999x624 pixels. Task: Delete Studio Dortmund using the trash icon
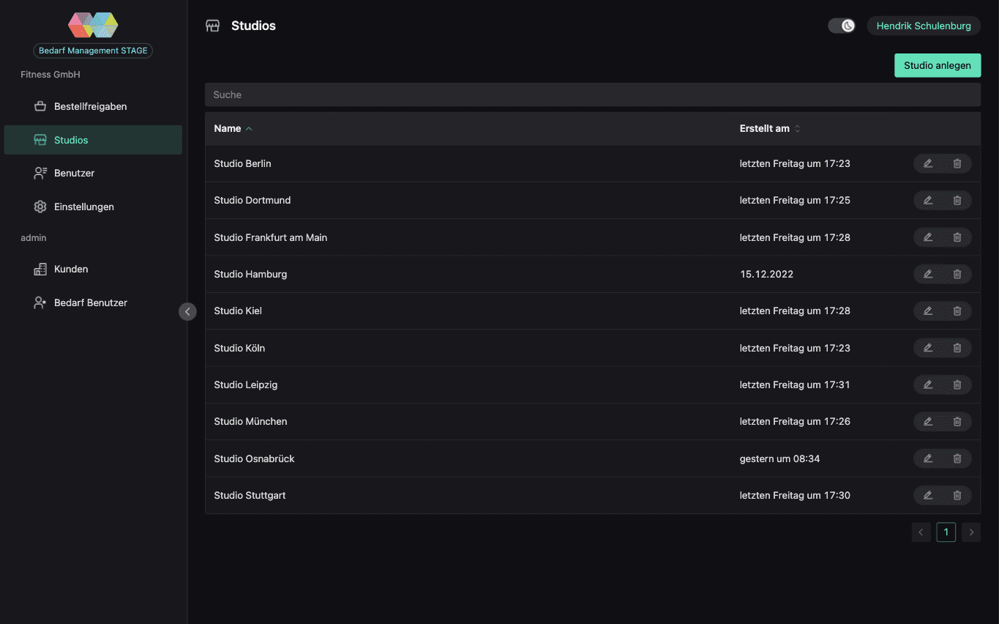(957, 200)
